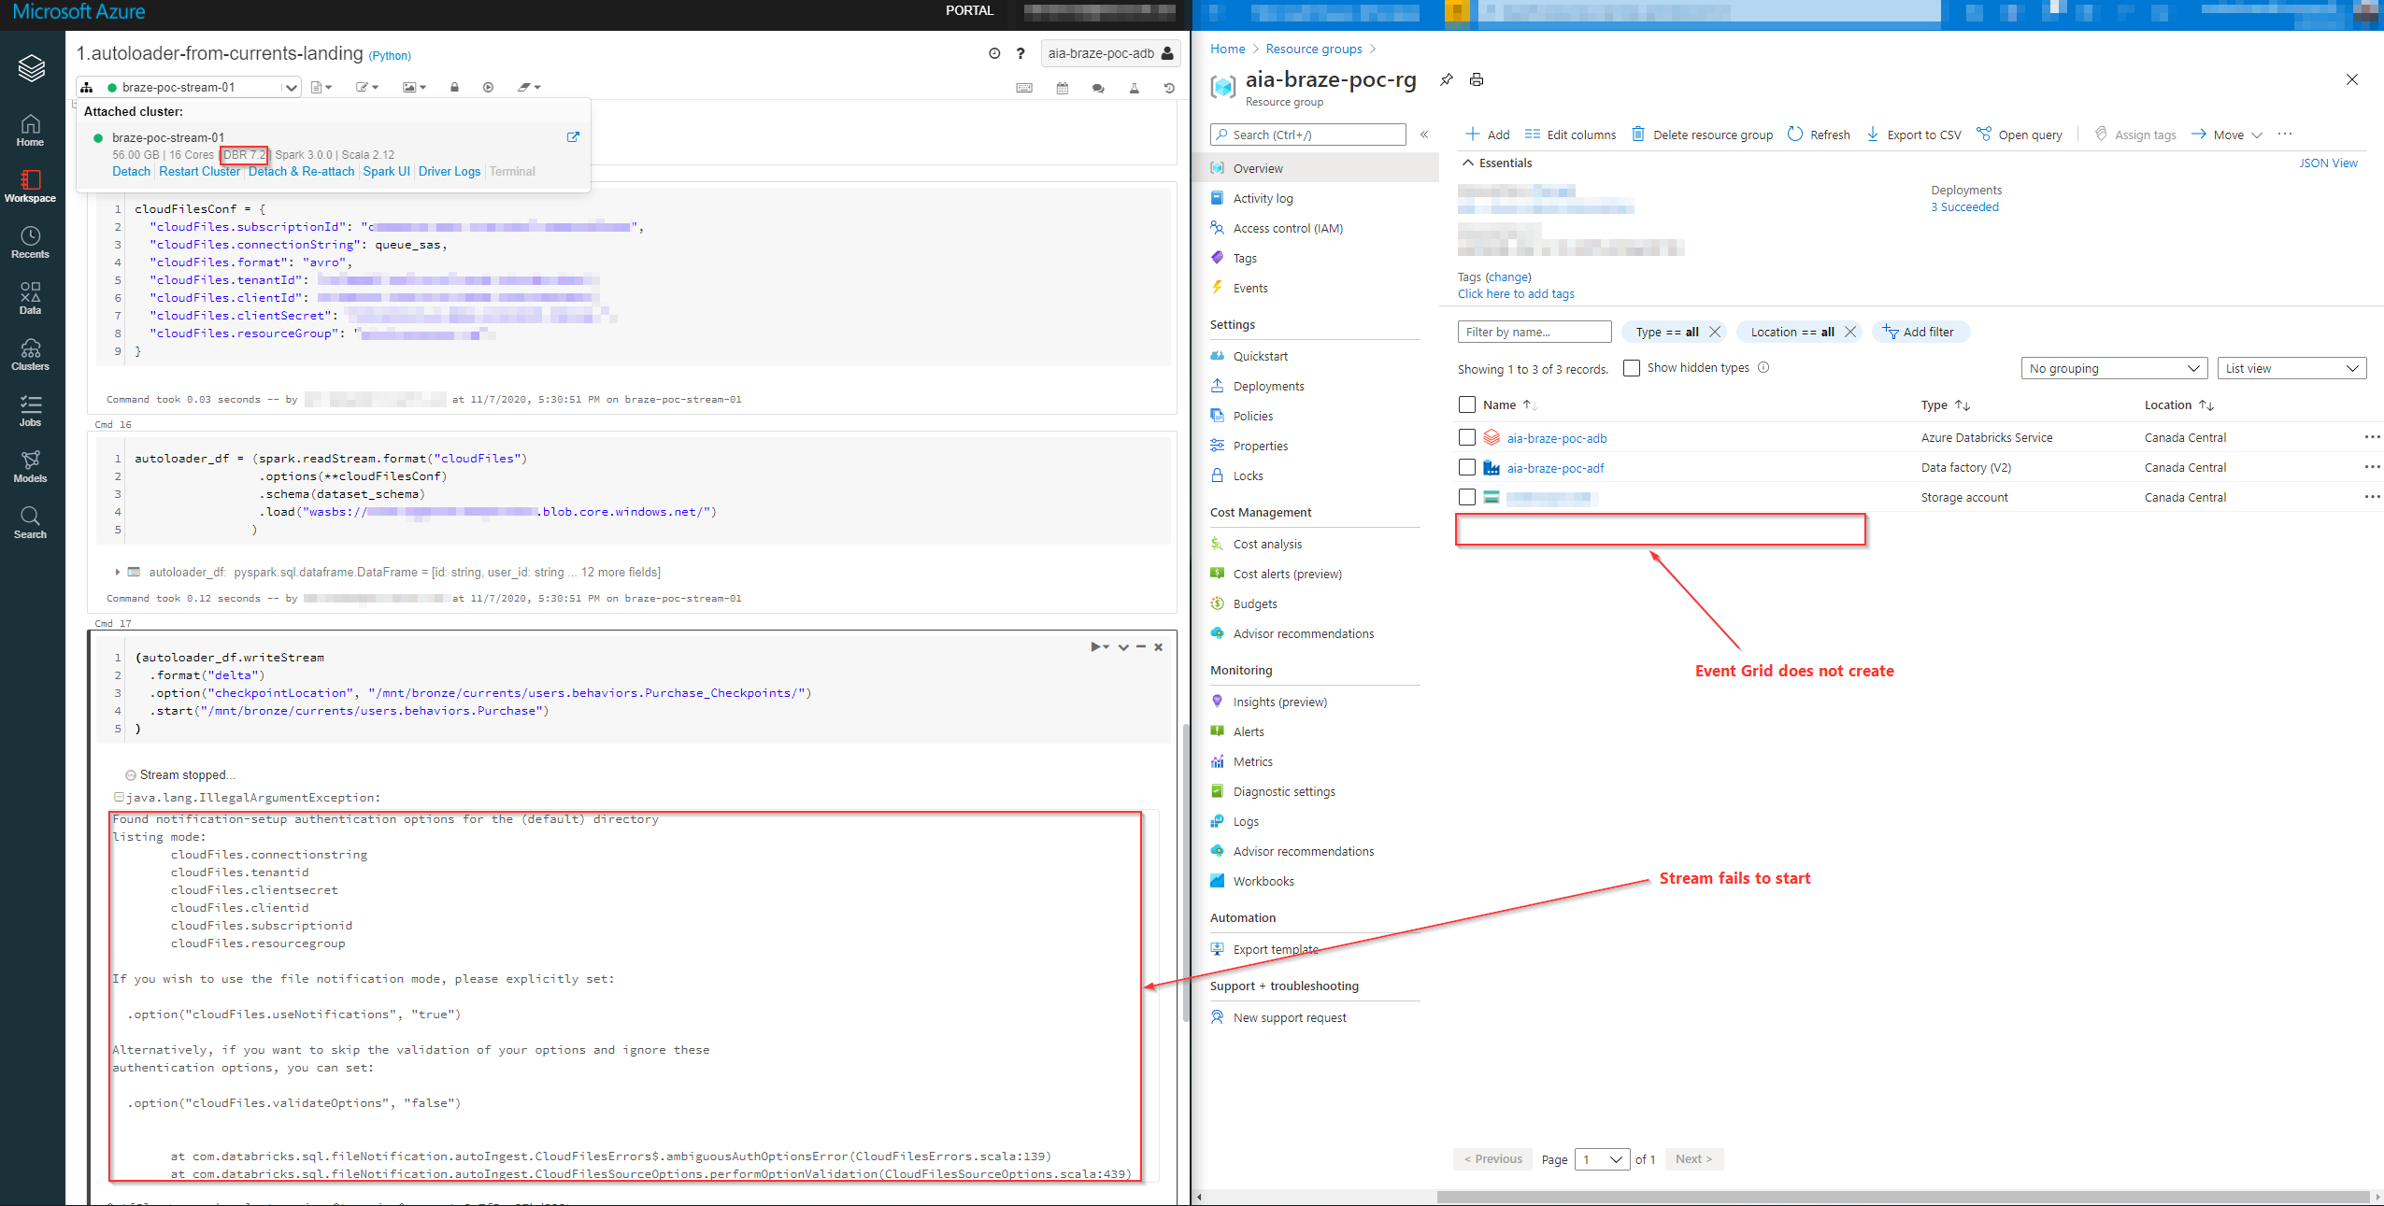
Task: Select Activity log in the resource group menu
Action: tap(1263, 198)
